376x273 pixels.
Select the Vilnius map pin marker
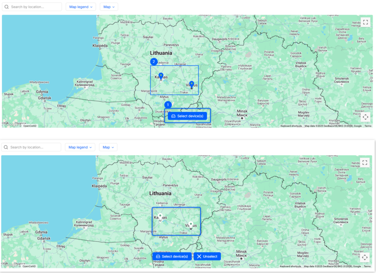[191, 83]
